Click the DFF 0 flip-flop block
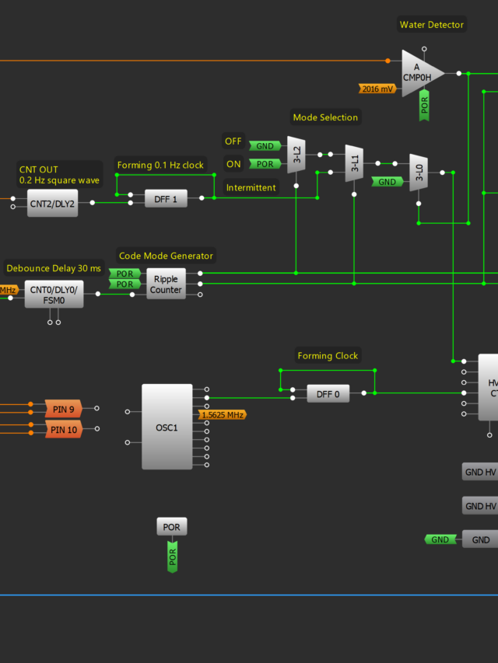 pos(328,394)
